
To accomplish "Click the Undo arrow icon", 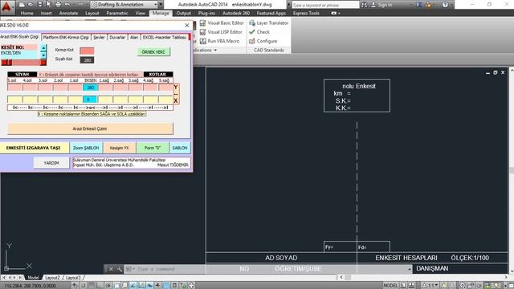I will coord(67,5).
